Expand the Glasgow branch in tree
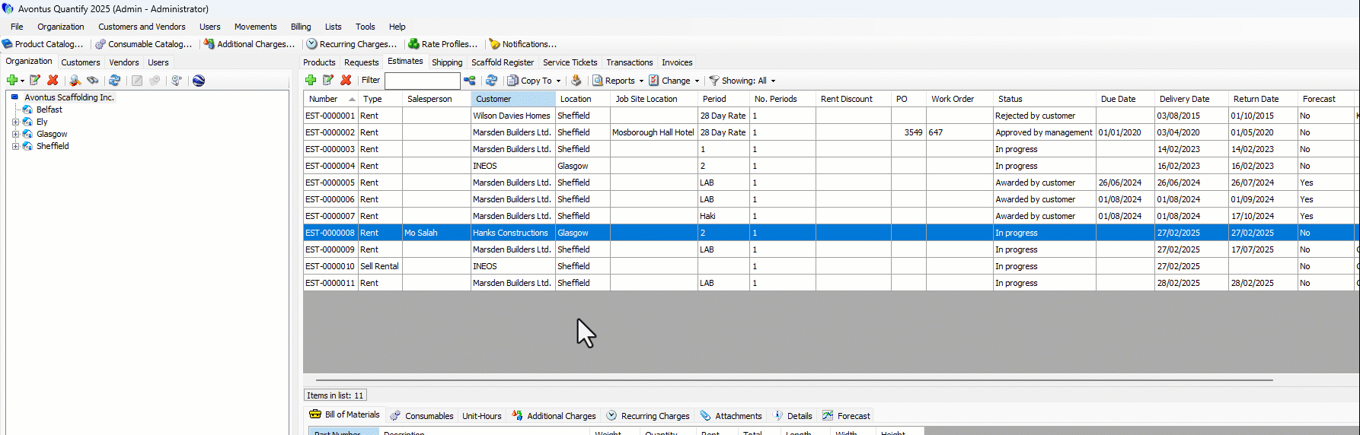This screenshot has height=435, width=1360. (15, 134)
